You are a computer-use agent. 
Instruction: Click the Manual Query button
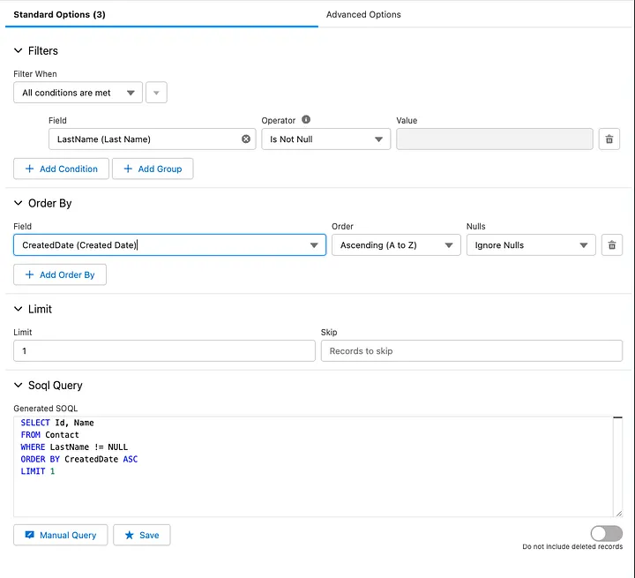[61, 535]
